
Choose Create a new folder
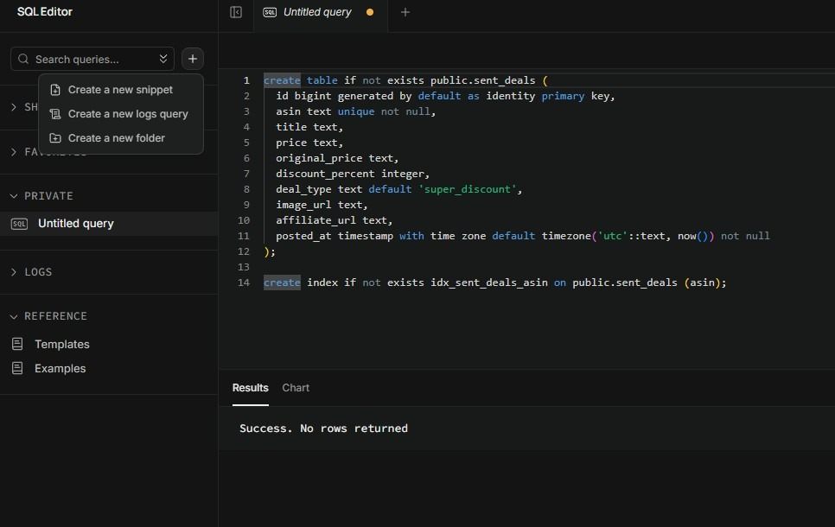(x=121, y=138)
